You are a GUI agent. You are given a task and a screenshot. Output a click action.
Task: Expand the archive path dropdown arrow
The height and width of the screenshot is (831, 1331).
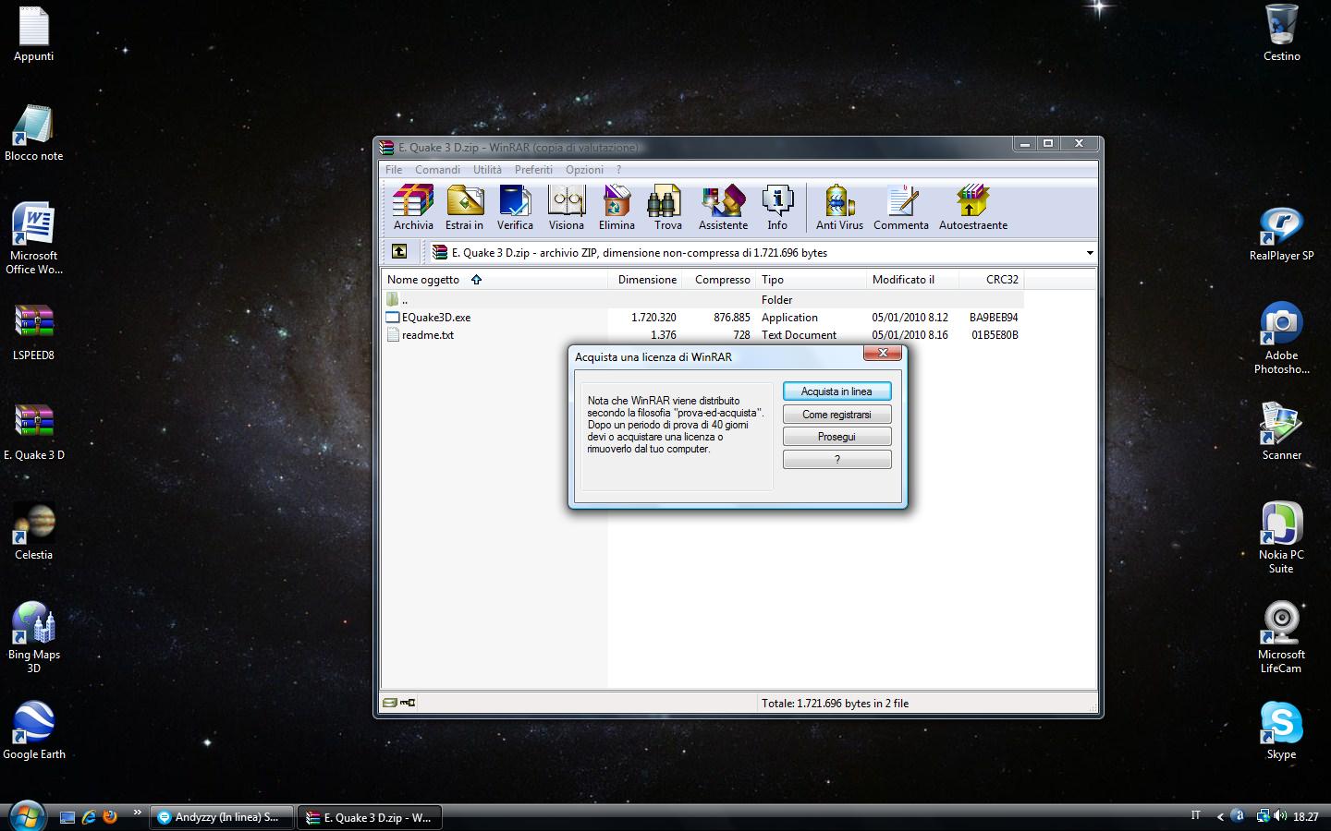[1089, 252]
